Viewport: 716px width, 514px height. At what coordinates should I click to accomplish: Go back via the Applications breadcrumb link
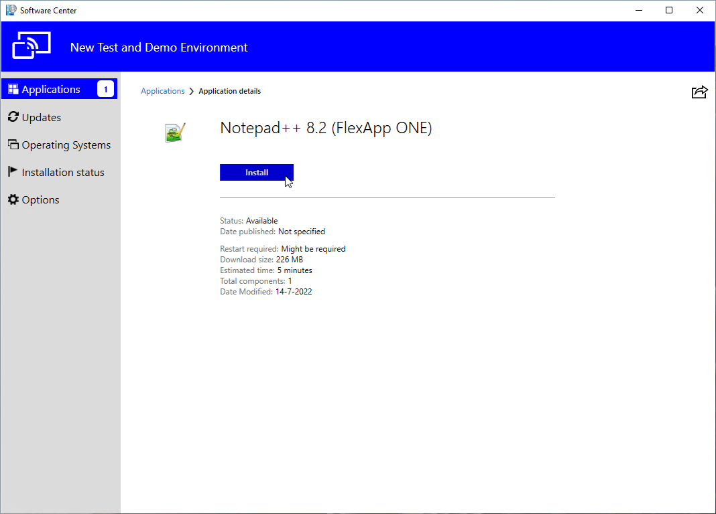[162, 91]
